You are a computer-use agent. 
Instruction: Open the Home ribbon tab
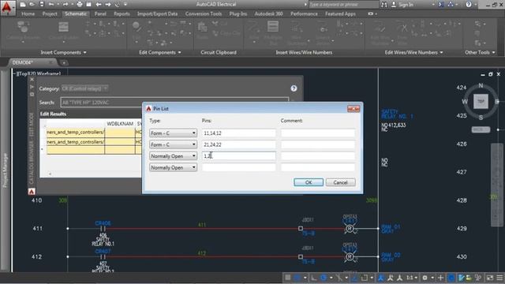click(x=28, y=14)
